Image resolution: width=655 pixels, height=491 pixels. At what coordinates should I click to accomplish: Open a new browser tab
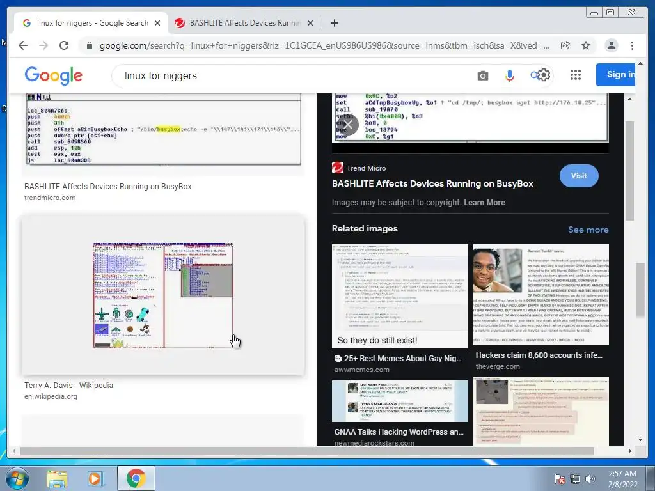coord(334,23)
